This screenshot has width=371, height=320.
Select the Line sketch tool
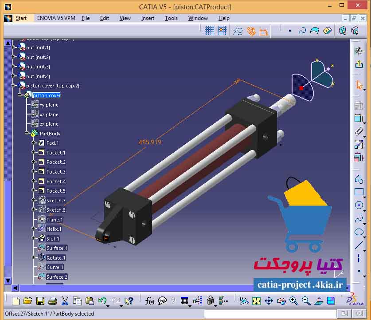(x=359, y=245)
